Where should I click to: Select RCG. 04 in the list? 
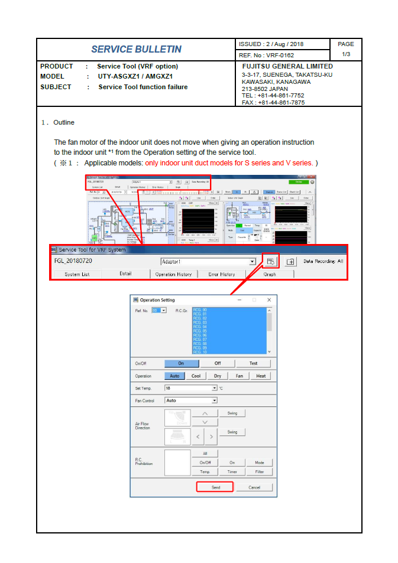tap(229, 327)
